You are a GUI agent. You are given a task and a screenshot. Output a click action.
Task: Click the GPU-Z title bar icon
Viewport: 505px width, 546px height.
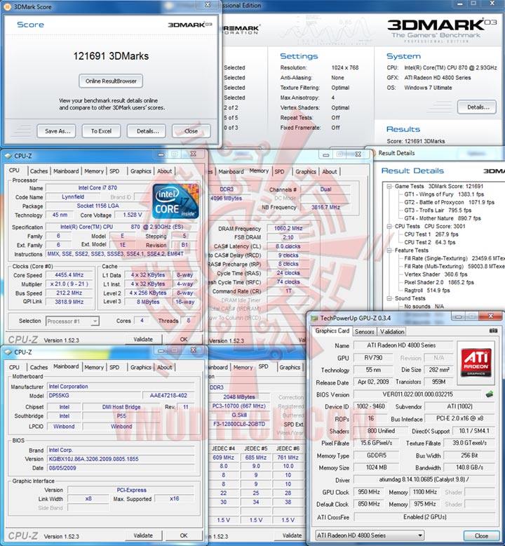(314, 318)
